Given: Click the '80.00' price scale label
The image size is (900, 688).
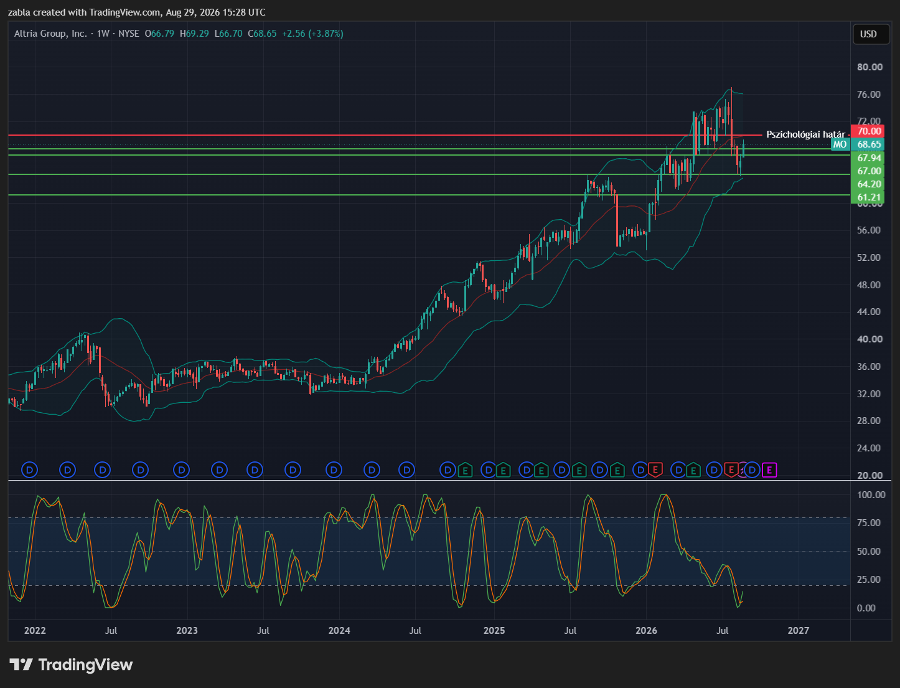Looking at the screenshot, I should [870, 67].
